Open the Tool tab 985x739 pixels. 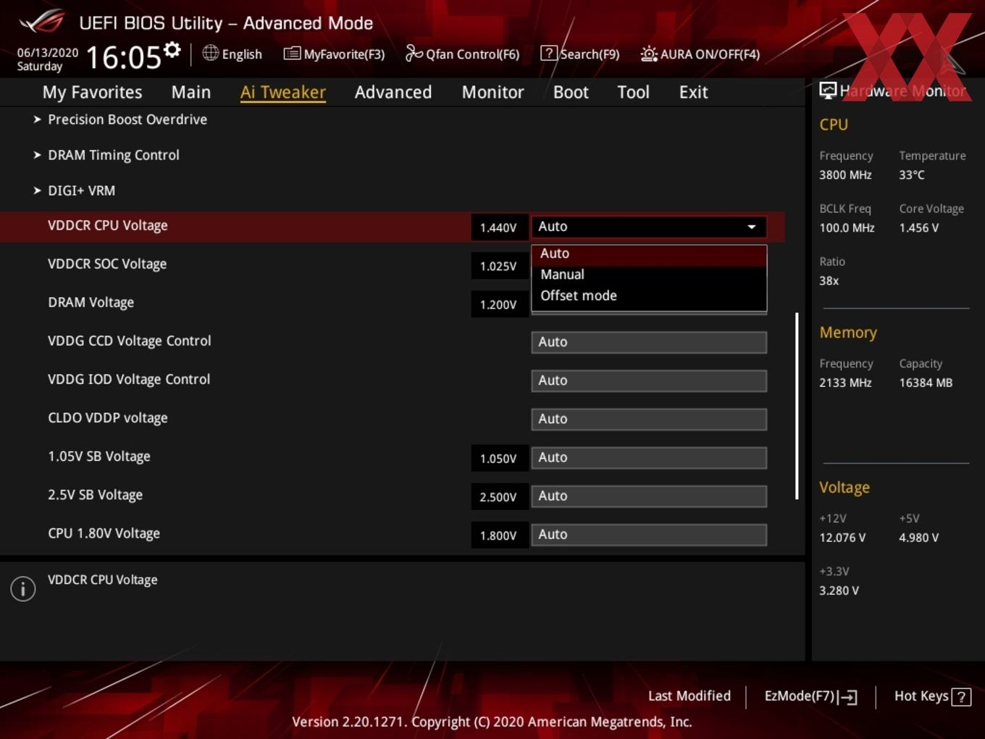633,92
